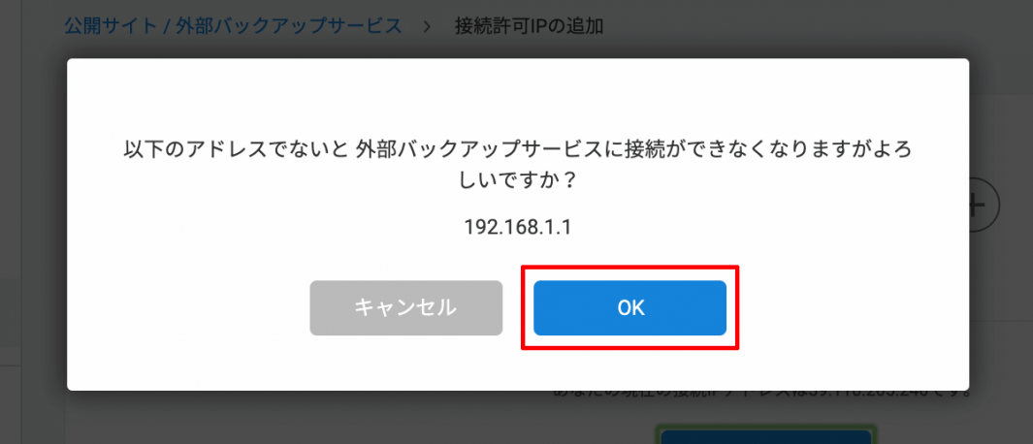Click the 外部バックアップサービス part of the breadcrumb
Screen dimensions: 1033x444
click(288, 26)
